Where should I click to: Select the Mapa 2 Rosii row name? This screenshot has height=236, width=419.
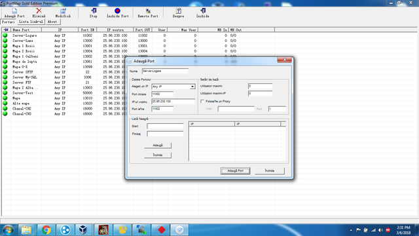click(x=24, y=51)
